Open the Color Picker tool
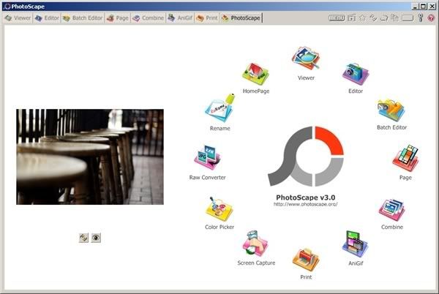The image size is (439, 294). click(219, 209)
